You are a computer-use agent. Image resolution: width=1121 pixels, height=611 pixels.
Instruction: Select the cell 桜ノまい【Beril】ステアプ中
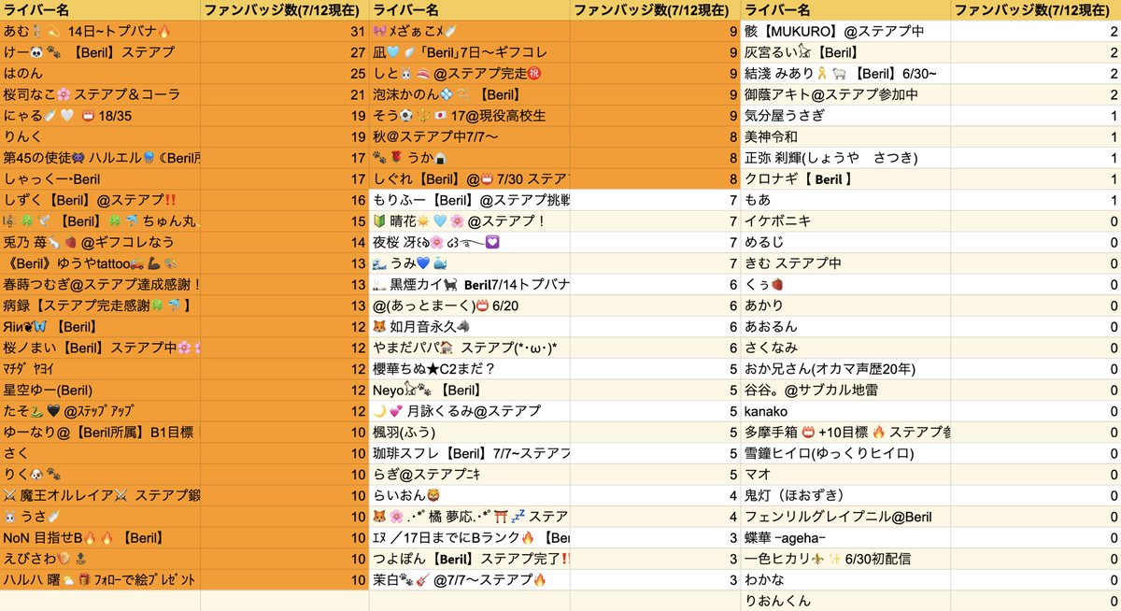pos(100,348)
